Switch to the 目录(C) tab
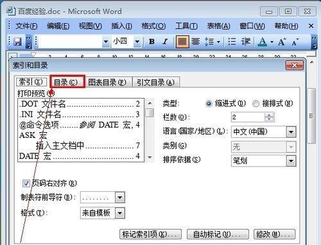This screenshot has width=321, height=245. click(67, 82)
